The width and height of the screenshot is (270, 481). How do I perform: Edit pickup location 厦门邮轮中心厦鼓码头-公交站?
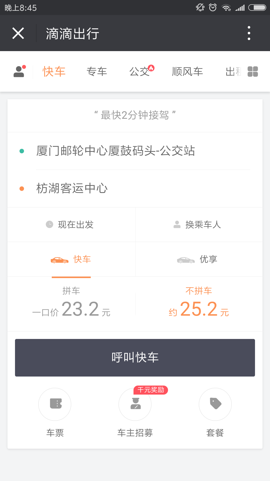click(x=115, y=151)
